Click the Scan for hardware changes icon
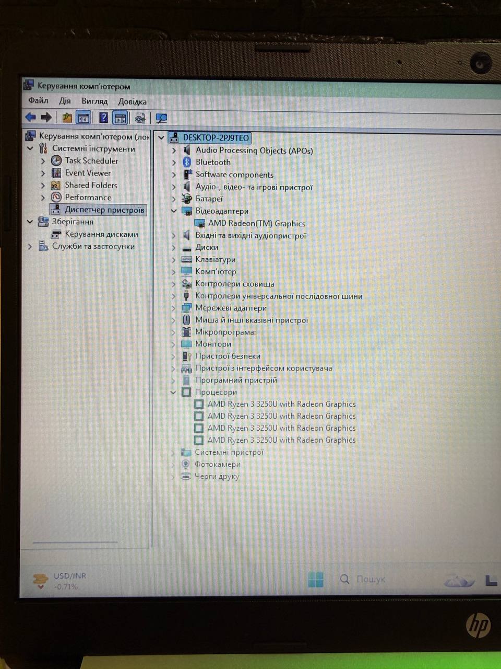 (x=162, y=119)
